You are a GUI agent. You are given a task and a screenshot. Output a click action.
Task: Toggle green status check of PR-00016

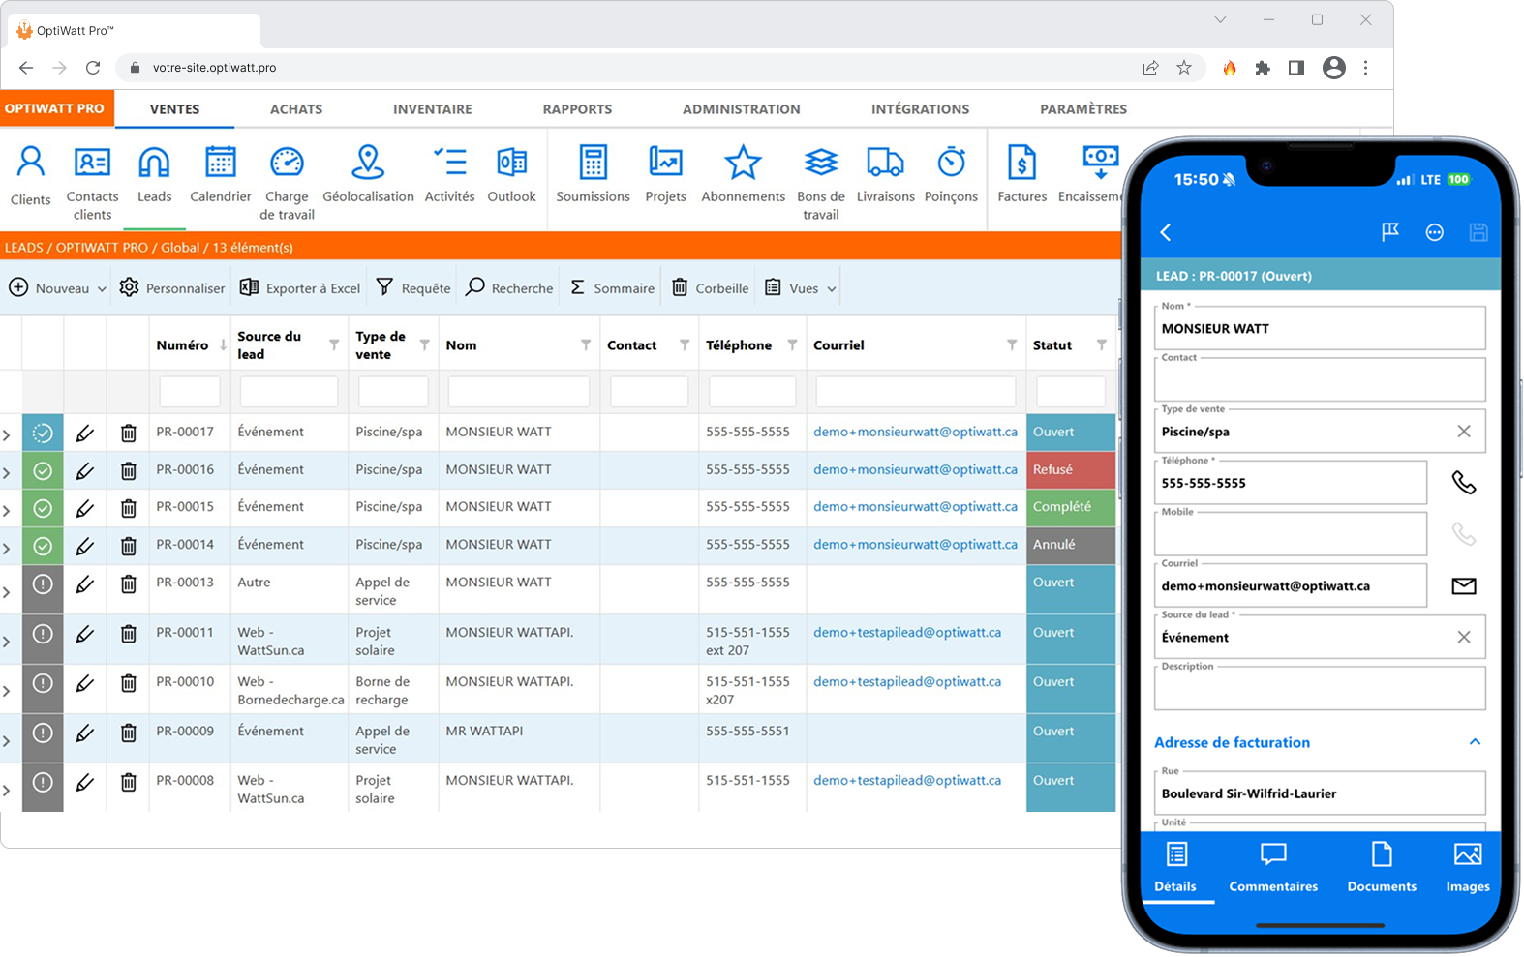[x=43, y=470]
